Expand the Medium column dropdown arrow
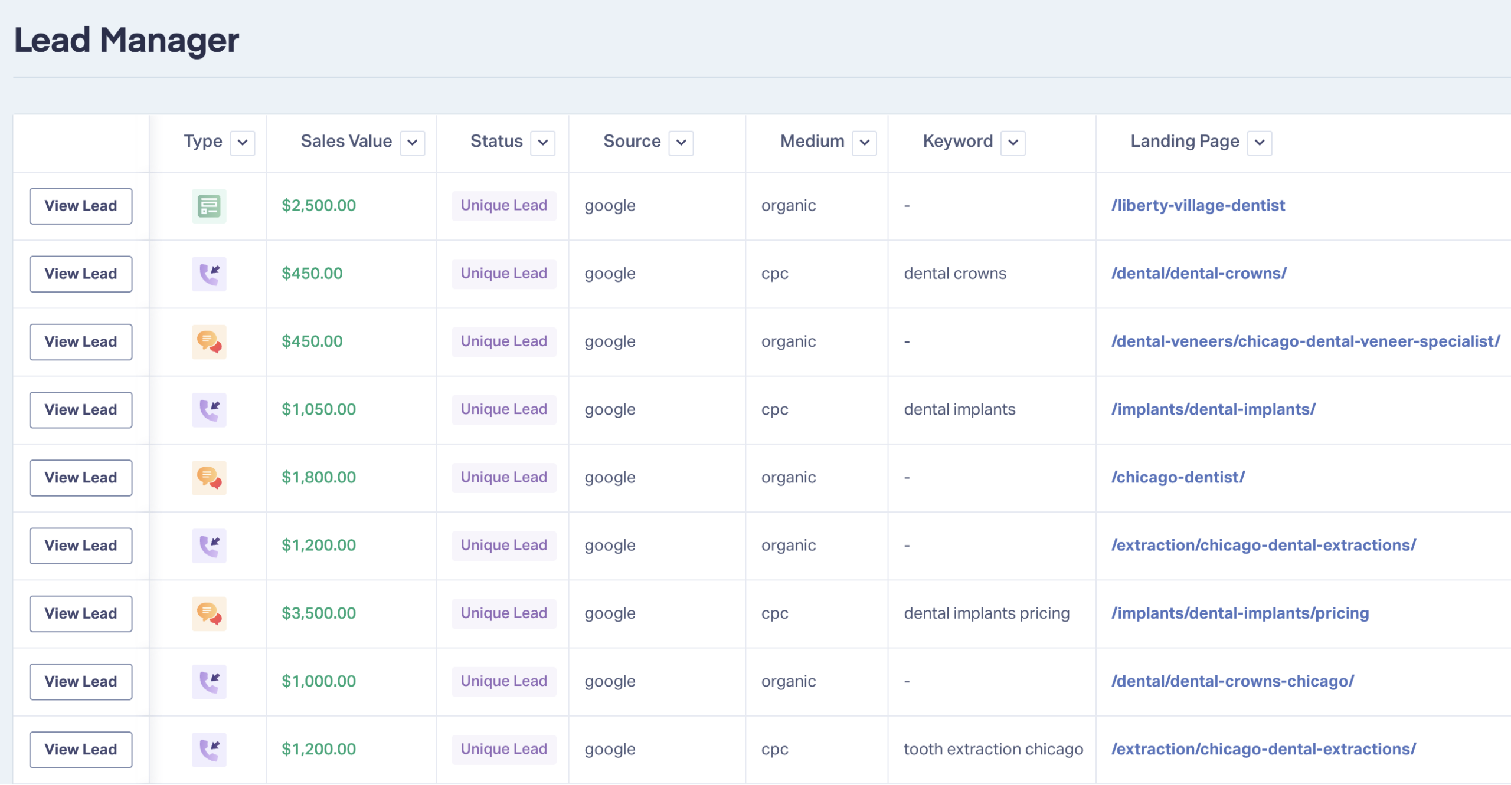Viewport: 1511px width, 785px height. coord(865,143)
